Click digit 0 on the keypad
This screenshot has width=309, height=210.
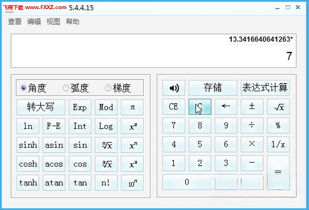187,182
